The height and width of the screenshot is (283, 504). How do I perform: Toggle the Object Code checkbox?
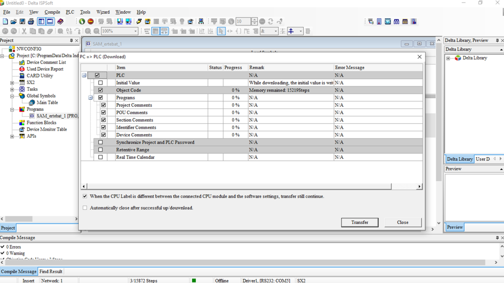[100, 90]
